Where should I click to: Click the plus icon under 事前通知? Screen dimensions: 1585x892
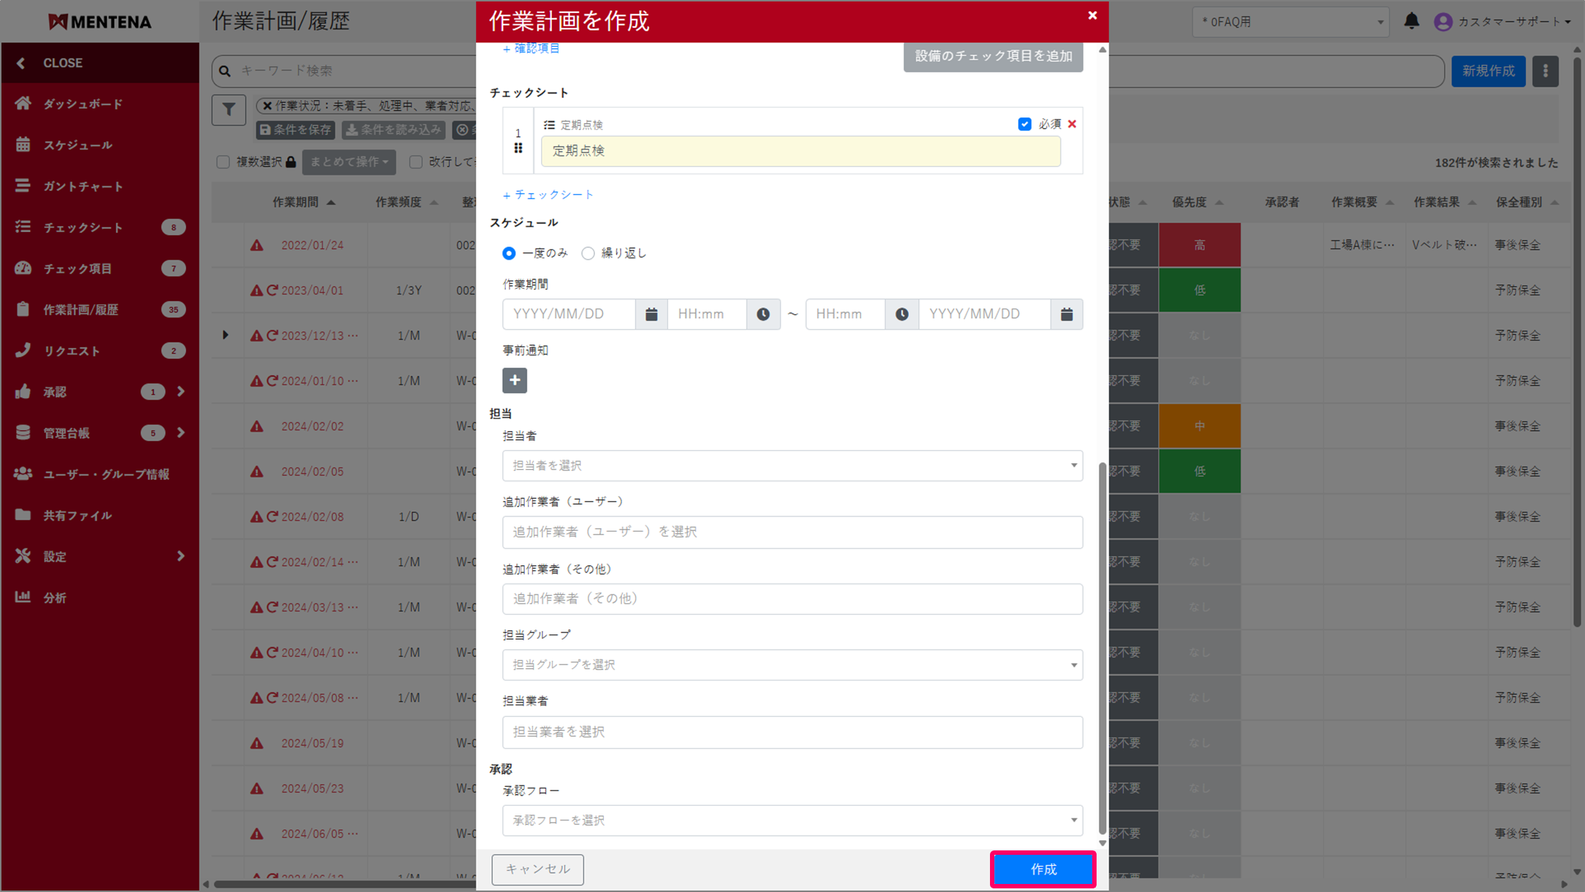tap(515, 380)
